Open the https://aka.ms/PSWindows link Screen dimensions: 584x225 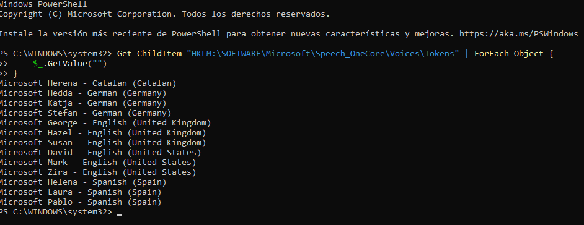tap(519, 34)
